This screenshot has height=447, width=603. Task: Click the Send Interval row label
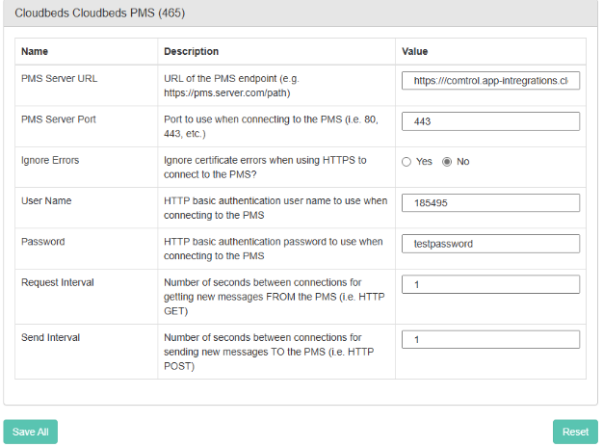[50, 337]
